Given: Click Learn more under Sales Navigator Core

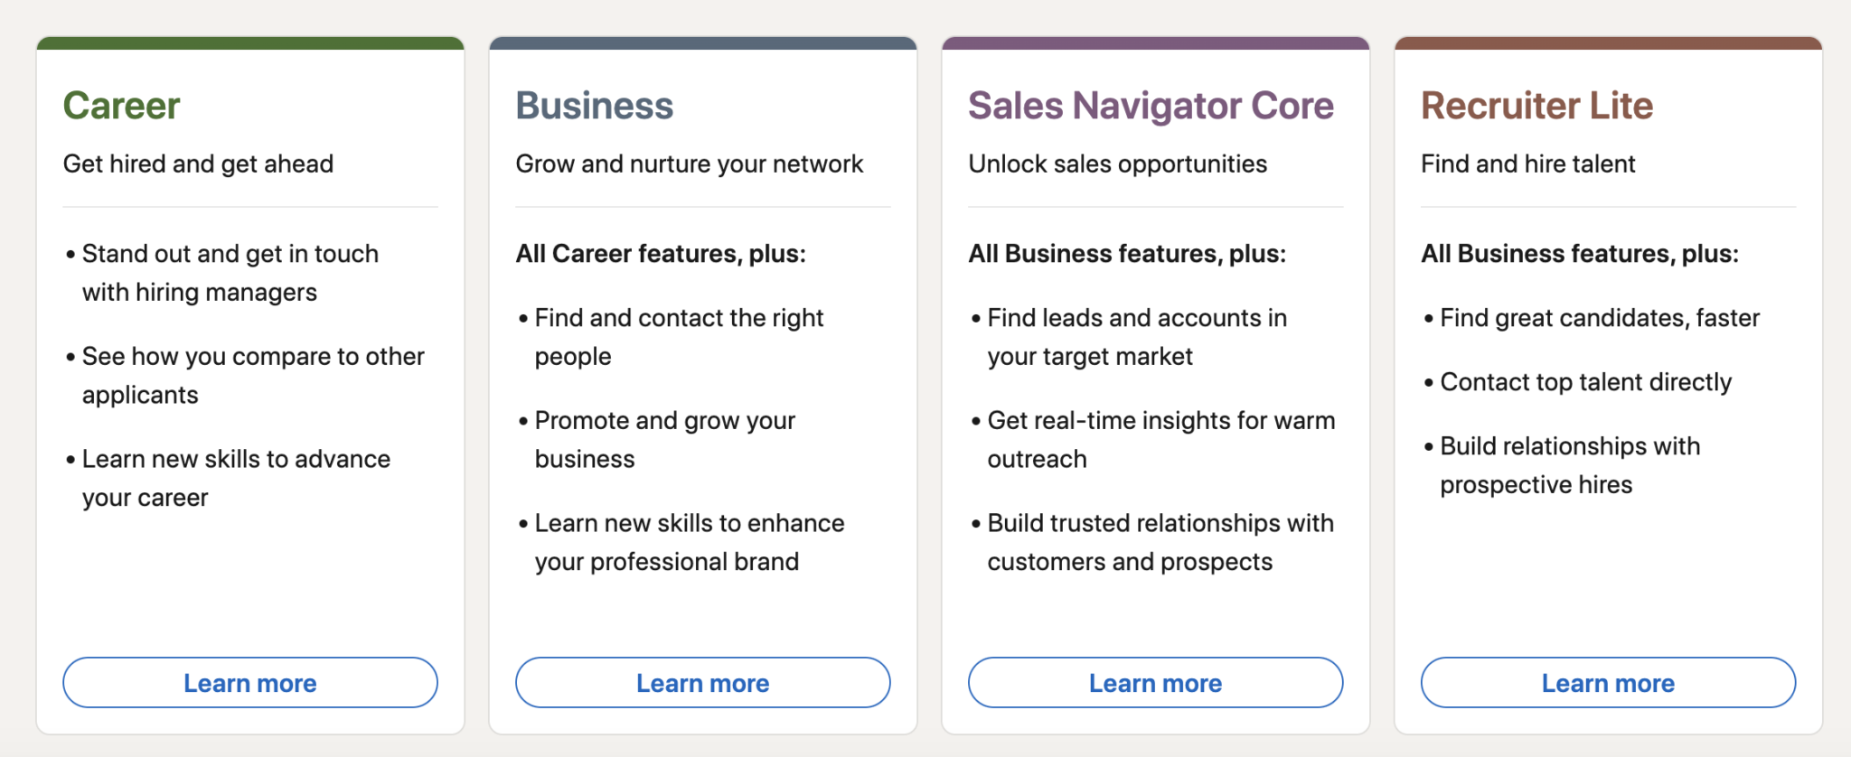Looking at the screenshot, I should (x=1155, y=683).
